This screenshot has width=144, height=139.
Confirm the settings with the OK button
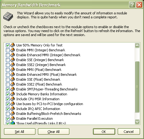pos(104,132)
